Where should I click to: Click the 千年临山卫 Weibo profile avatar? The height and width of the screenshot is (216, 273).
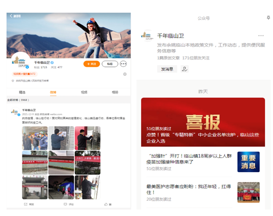[x=21, y=61]
